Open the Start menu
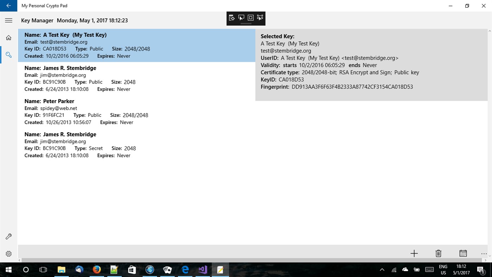The image size is (492, 277). [8, 269]
